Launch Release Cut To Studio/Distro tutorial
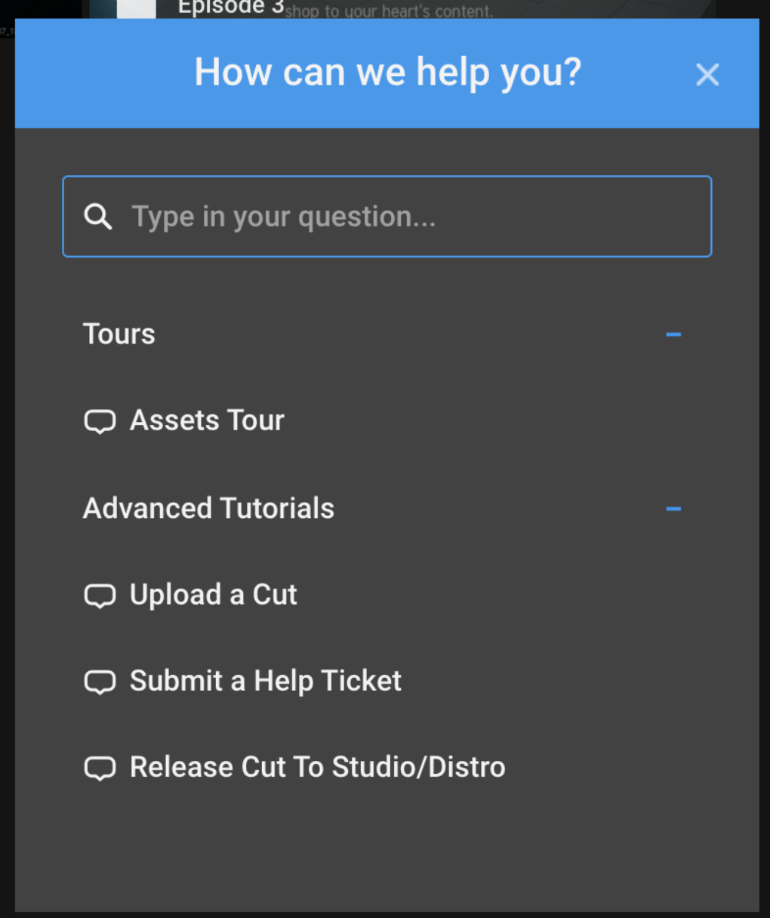Viewport: 770px width, 918px height. (x=317, y=767)
